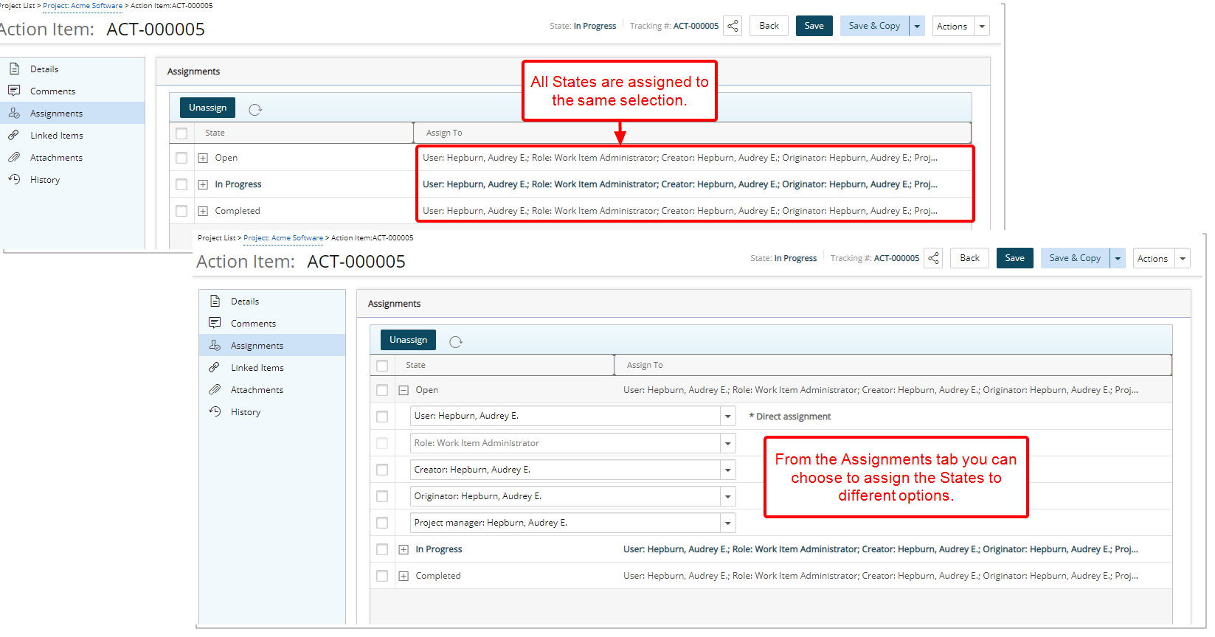Expand the Role: Work Item Administrator dropdown
Image resolution: width=1215 pixels, height=637 pixels.
click(x=727, y=444)
